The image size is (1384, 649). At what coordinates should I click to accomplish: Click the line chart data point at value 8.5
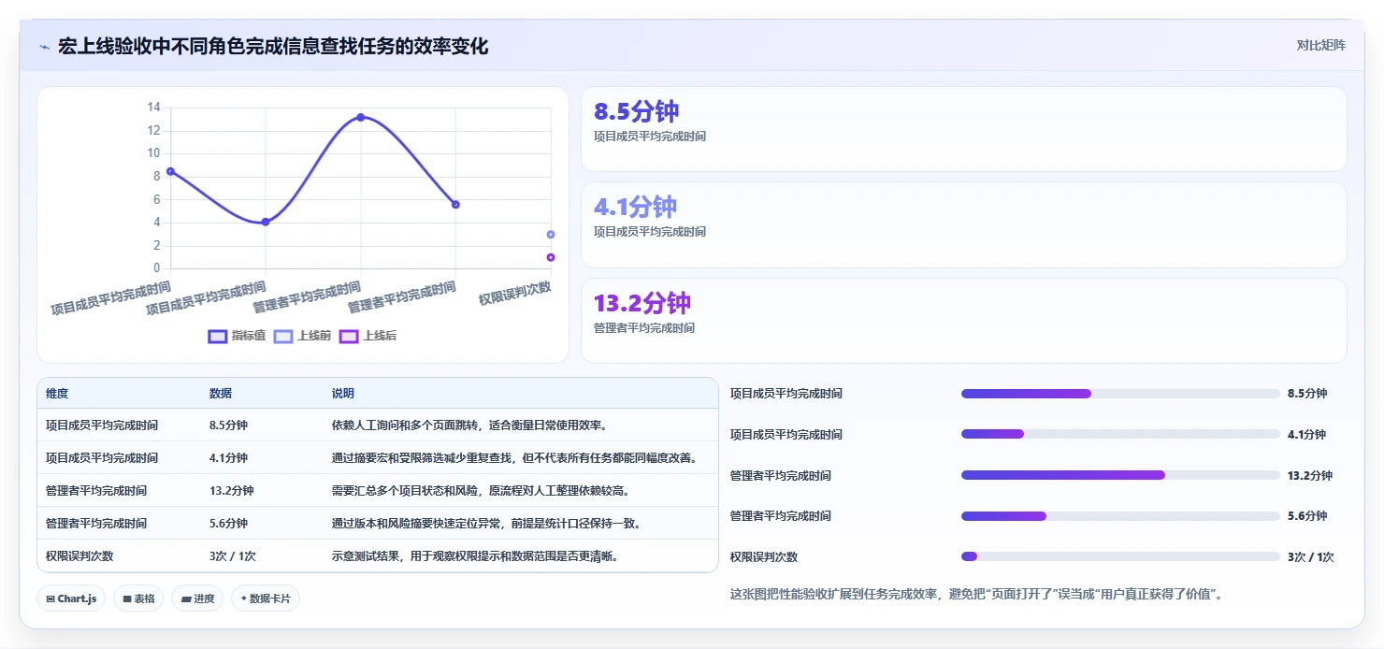(x=170, y=171)
